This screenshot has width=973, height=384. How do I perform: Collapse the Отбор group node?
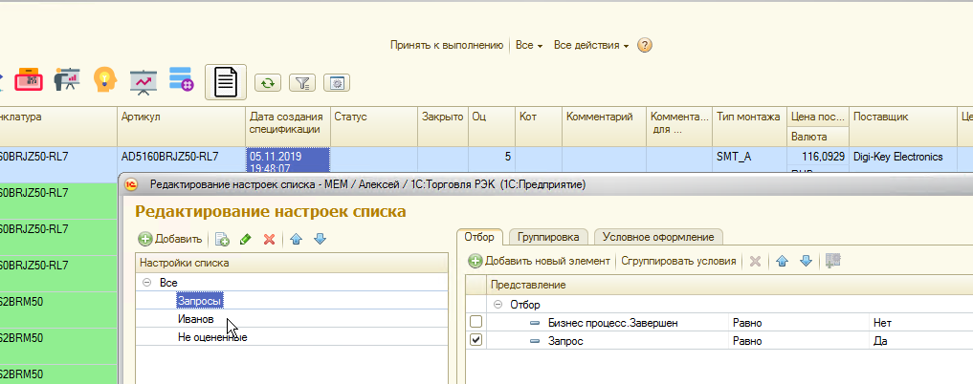(498, 305)
